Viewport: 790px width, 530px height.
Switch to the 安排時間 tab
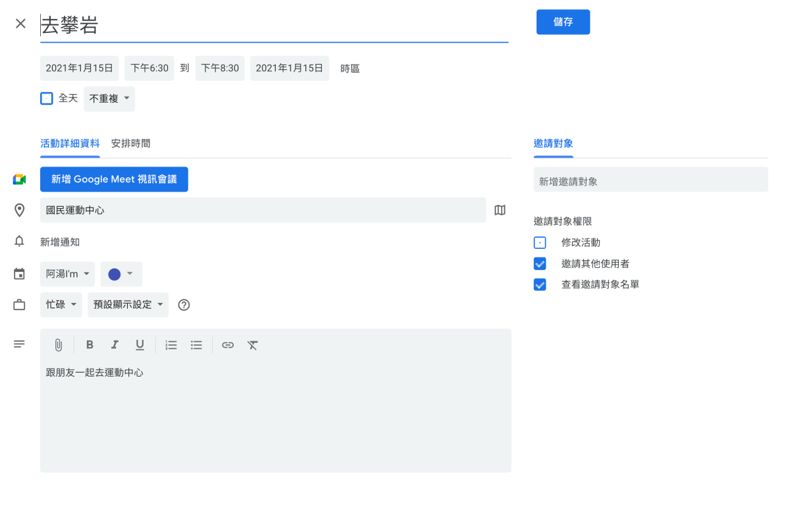(130, 143)
